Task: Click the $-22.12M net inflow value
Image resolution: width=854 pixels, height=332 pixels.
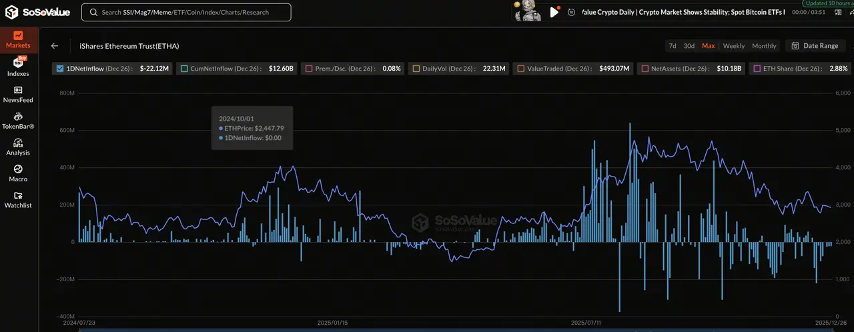Action: tap(155, 68)
